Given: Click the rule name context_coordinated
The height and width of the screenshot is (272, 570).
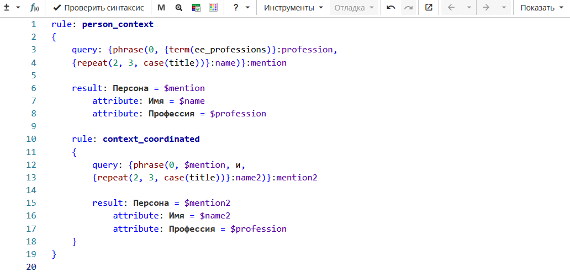Looking at the screenshot, I should point(151,139).
